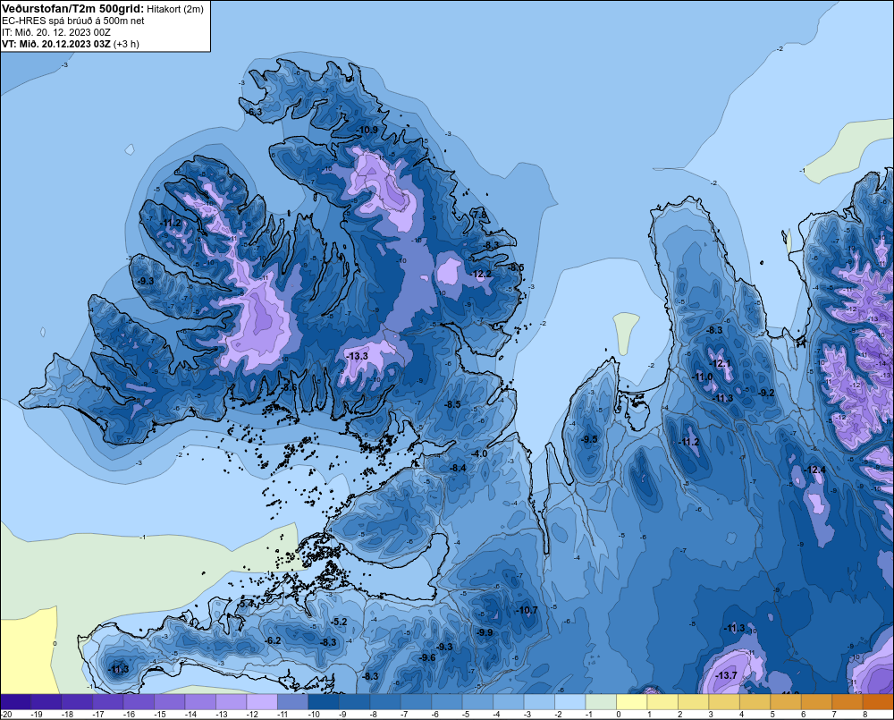The height and width of the screenshot is (720, 894).
Task: Select the legend swatch above the -6 label
Action: [446, 702]
